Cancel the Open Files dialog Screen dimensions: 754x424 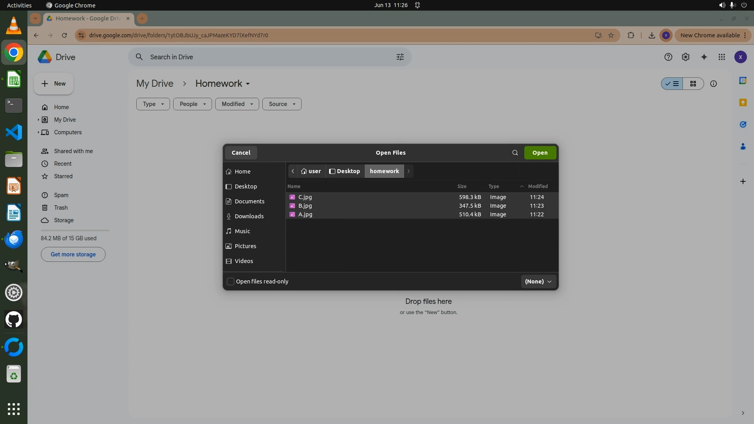coord(241,153)
